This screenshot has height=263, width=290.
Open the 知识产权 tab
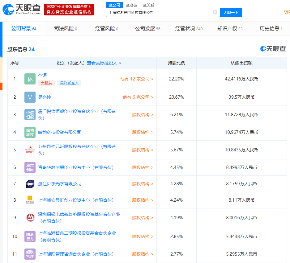[230, 29]
